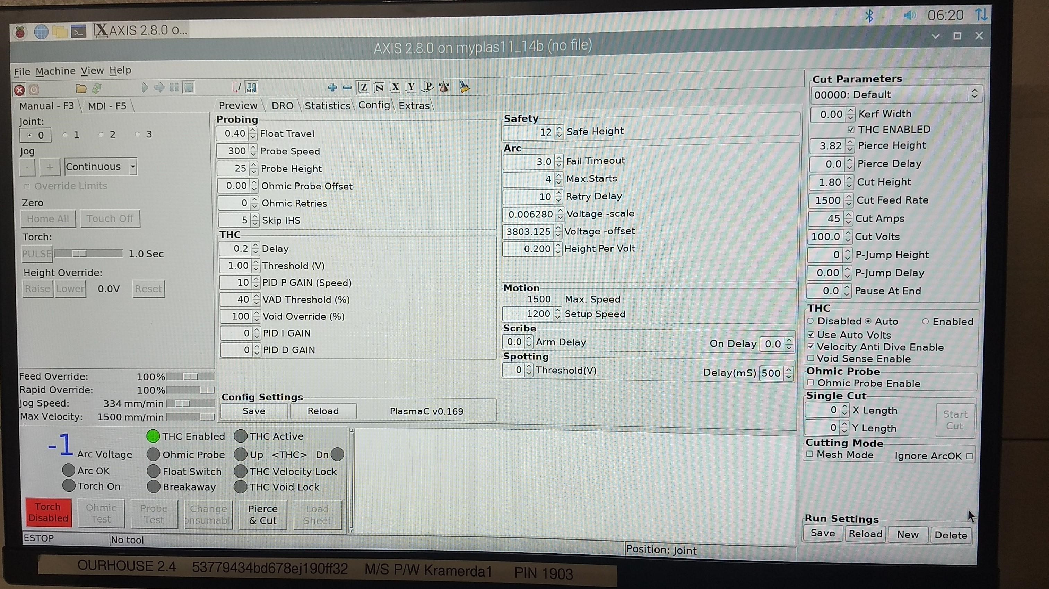Viewport: 1049px width, 589px height.
Task: Open a G-code file with folder icon
Action: (81, 88)
